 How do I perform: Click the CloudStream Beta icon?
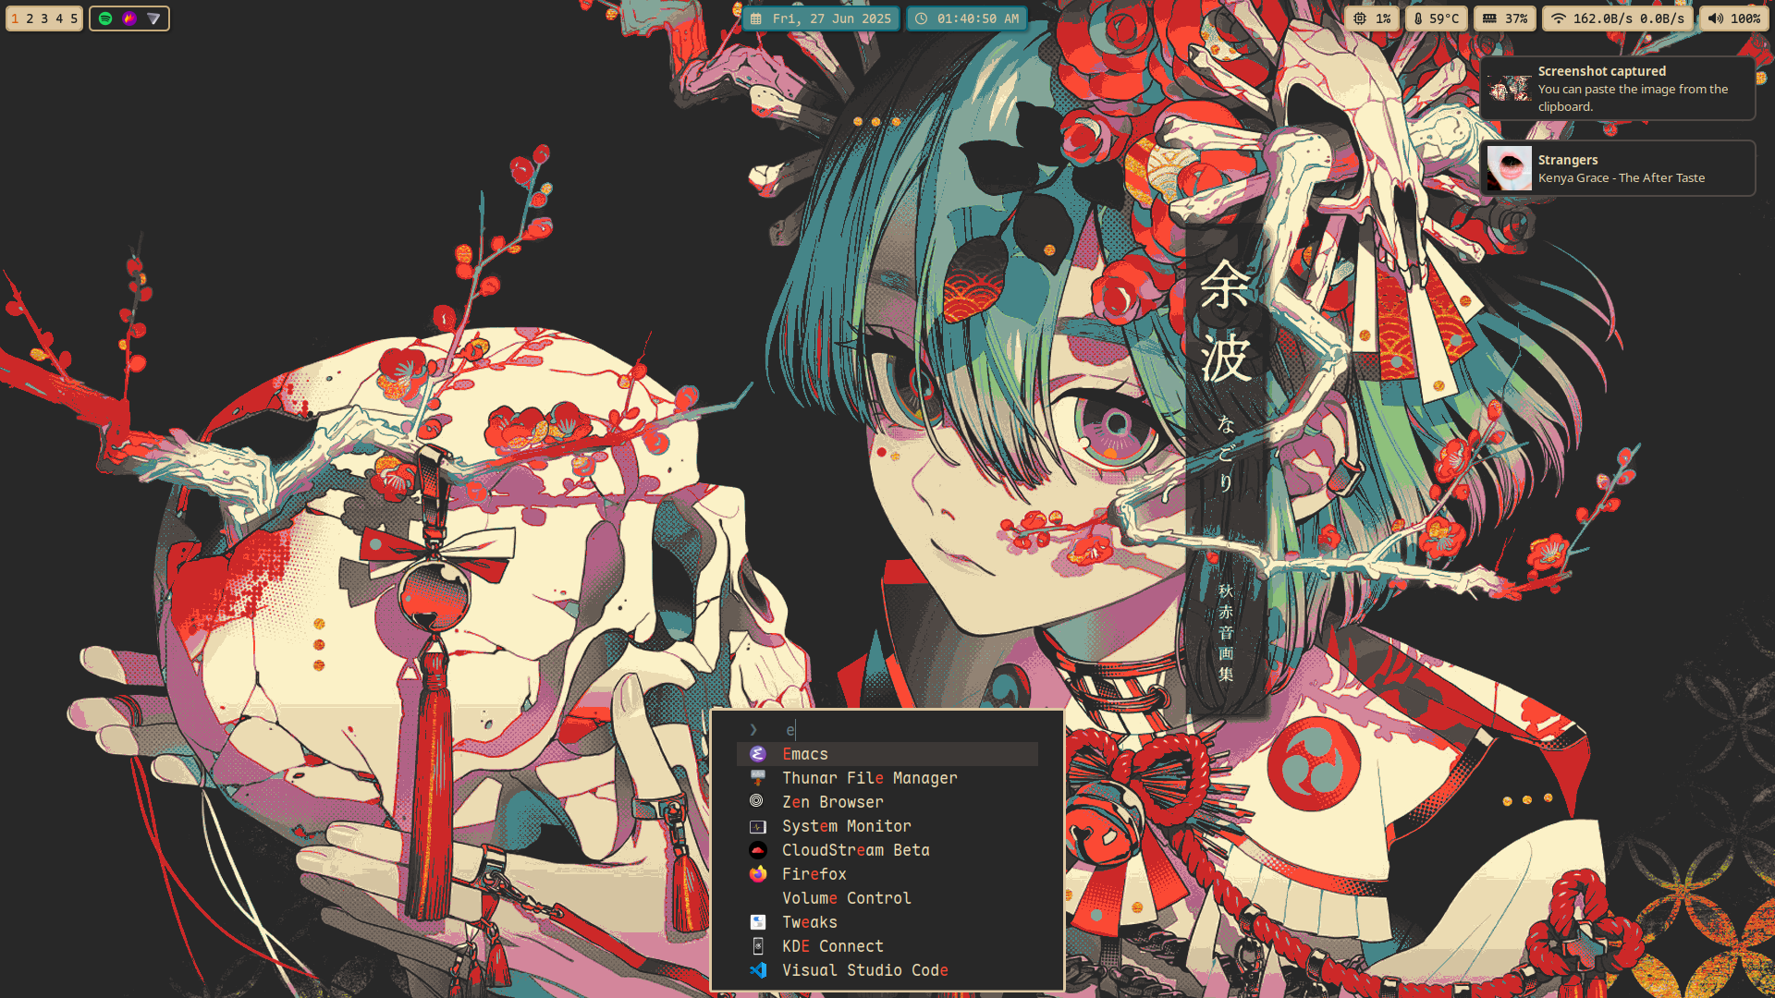[758, 850]
